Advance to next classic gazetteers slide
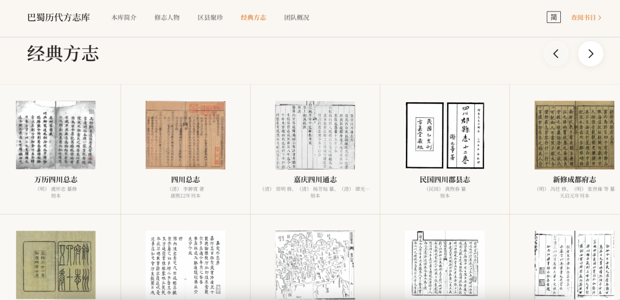Viewport: 620px width, 300px height. (590, 53)
